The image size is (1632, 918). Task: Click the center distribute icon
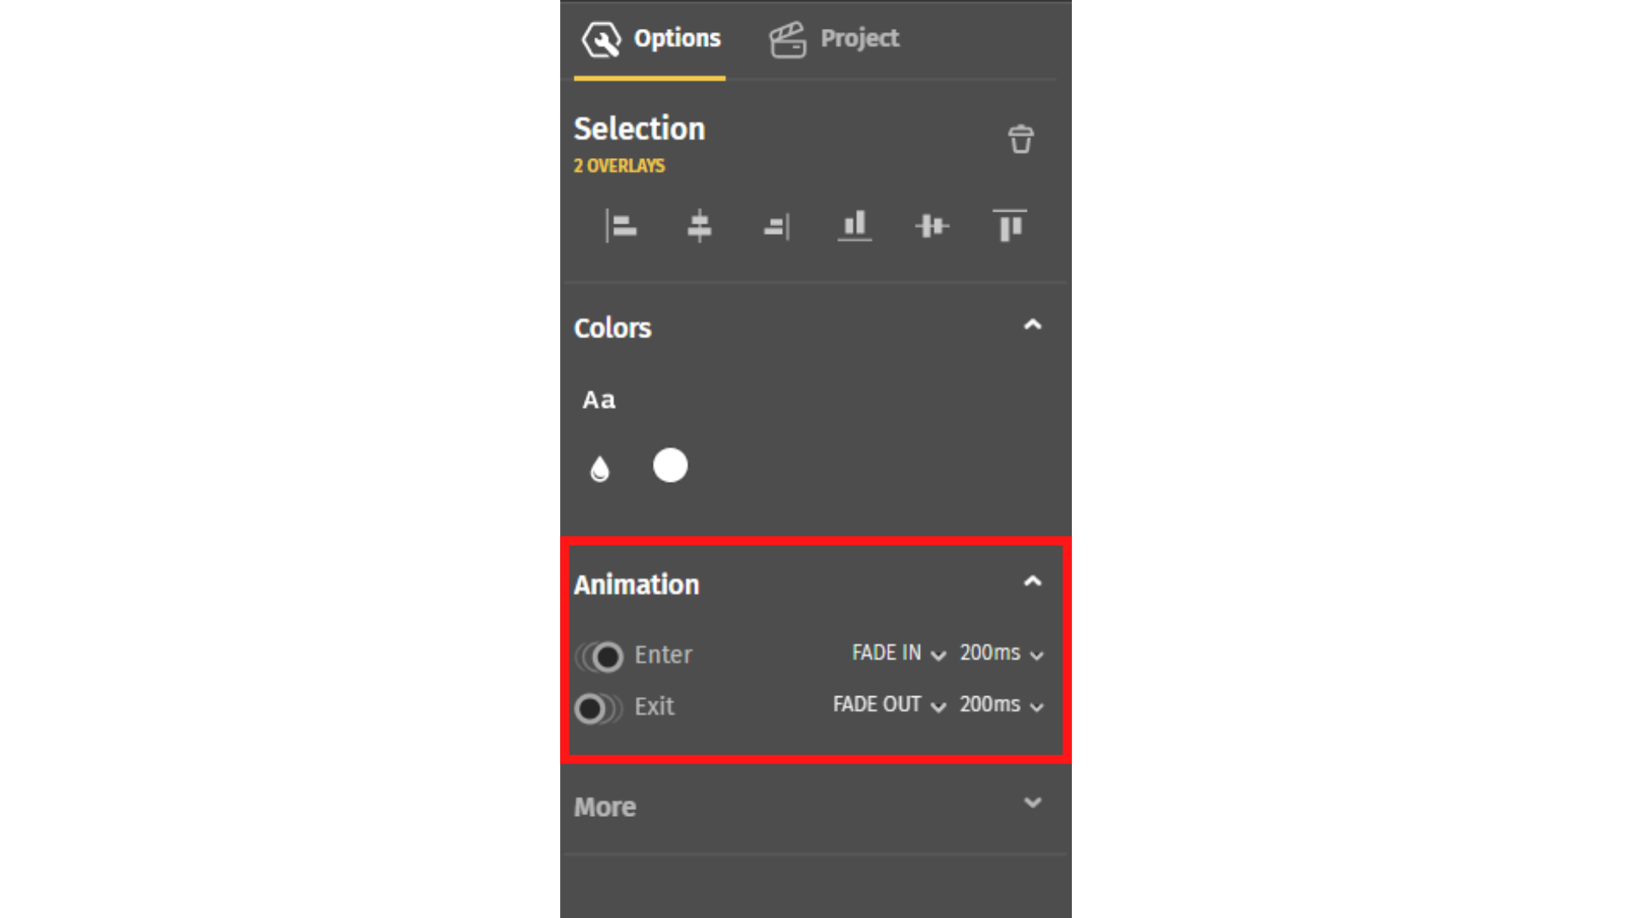click(x=932, y=226)
